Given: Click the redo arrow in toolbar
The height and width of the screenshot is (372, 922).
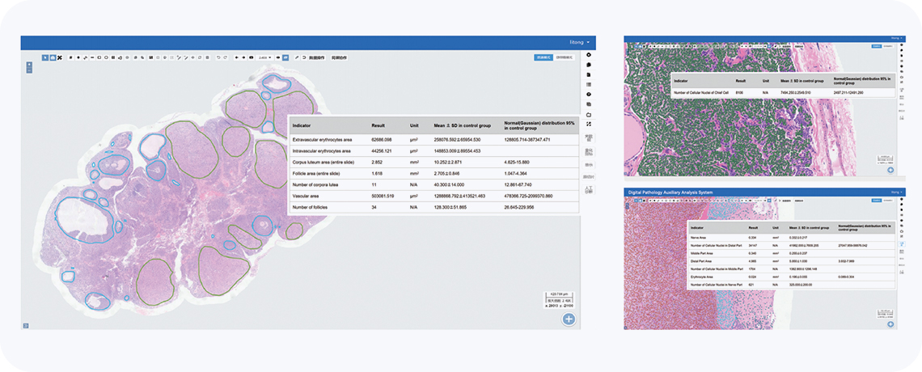Looking at the screenshot, I should point(224,57).
